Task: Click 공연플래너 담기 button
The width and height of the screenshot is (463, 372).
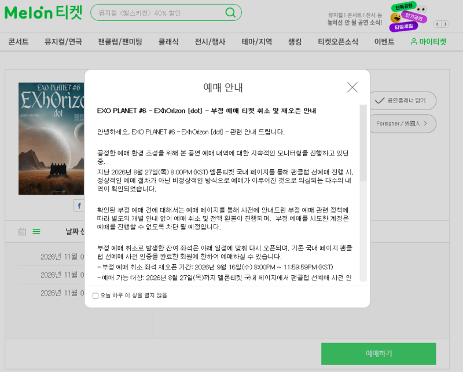Action: 403,101
